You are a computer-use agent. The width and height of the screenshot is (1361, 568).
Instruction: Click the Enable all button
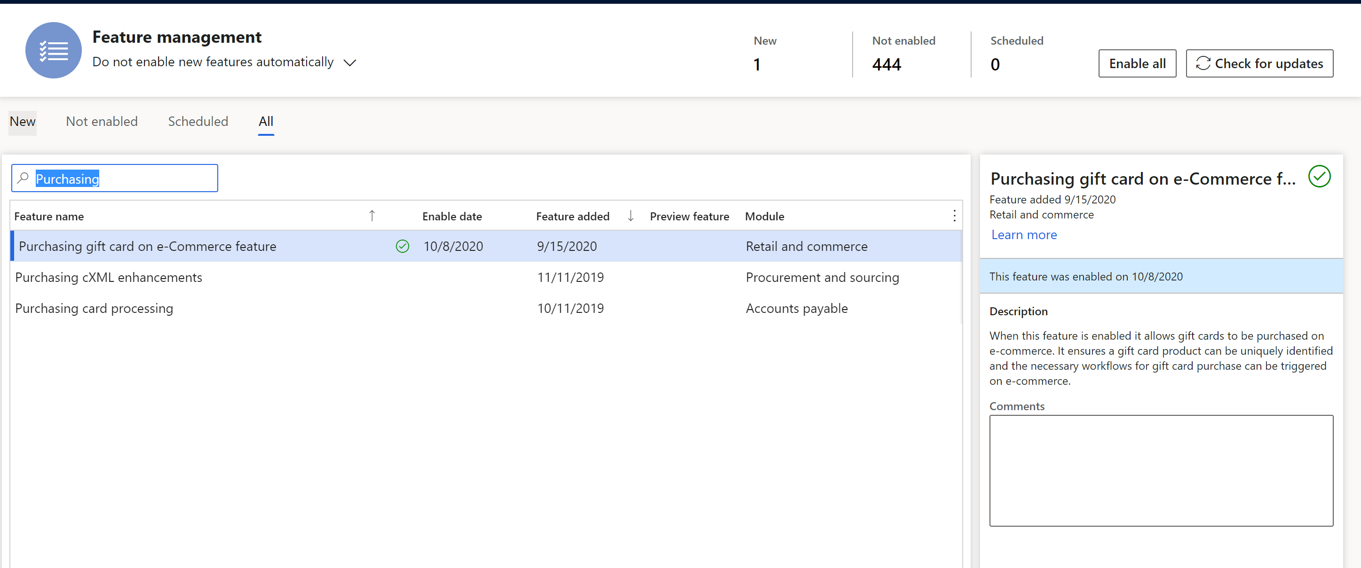(x=1137, y=63)
